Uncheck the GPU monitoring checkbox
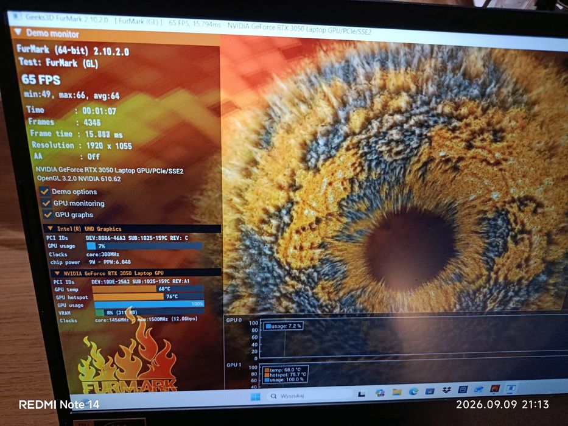Image resolution: width=568 pixels, height=426 pixels. coord(46,203)
